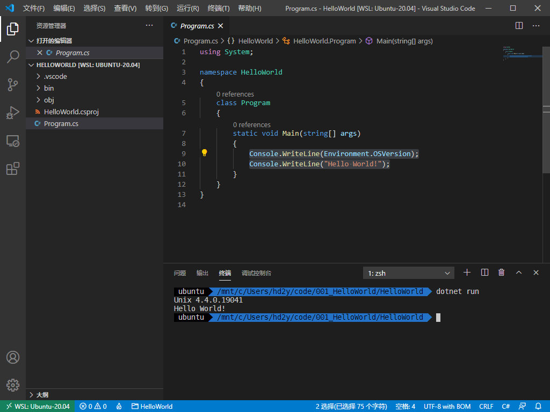Switch to the 调试控制台 panel tab

click(x=256, y=273)
